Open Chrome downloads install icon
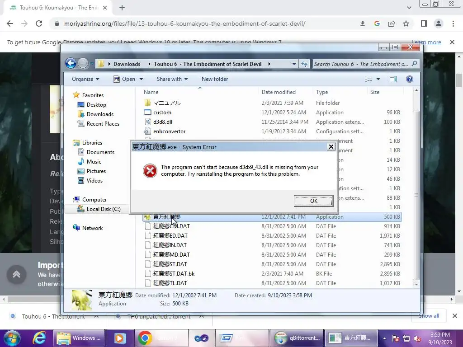This screenshot has height=347, width=463. tap(363, 23)
